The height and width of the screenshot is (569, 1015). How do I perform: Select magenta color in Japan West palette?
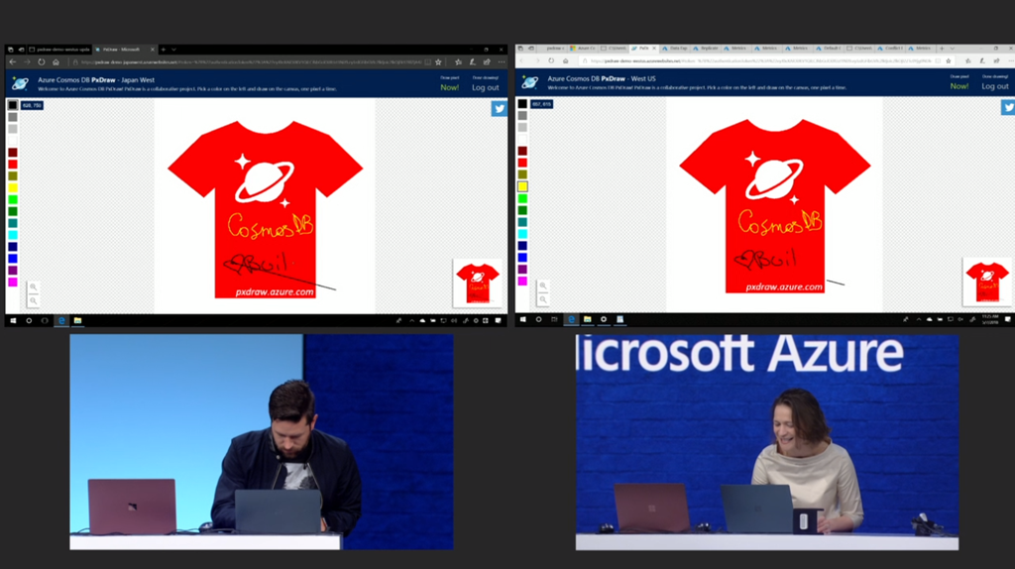(x=12, y=282)
